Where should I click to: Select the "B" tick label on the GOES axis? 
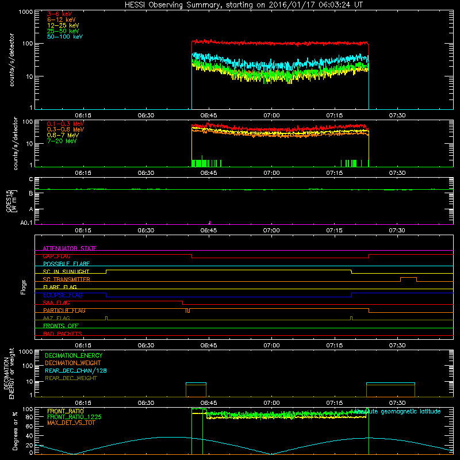click(x=31, y=193)
